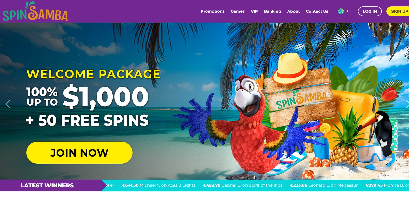Viewport: 409px width, 198px height.
Task: Open the globe language selector icon
Action: point(341,11)
